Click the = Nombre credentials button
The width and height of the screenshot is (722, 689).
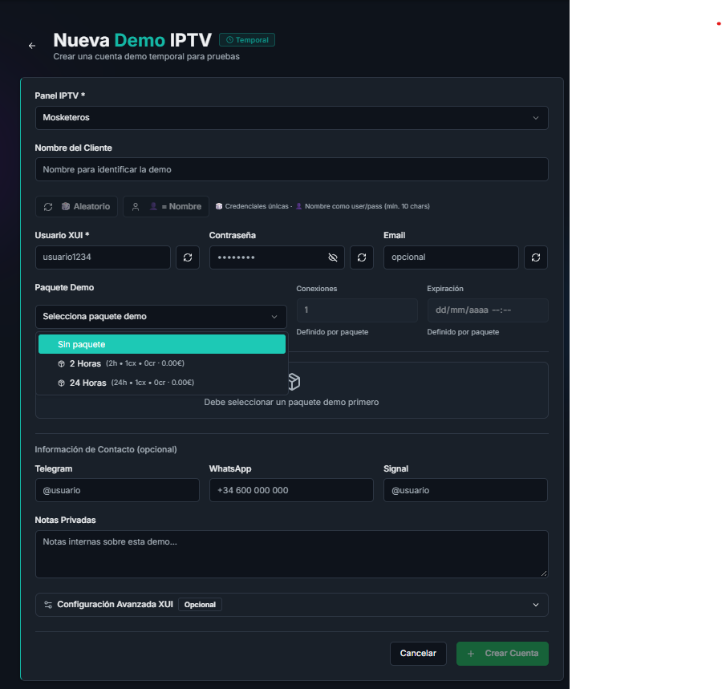click(166, 207)
